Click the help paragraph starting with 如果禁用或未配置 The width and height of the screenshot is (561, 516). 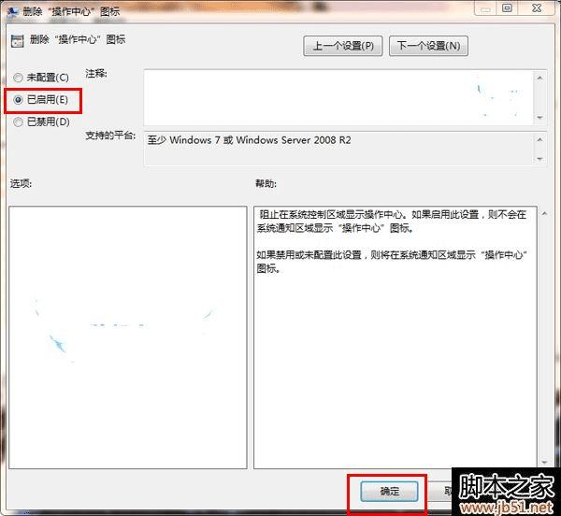coord(392,262)
